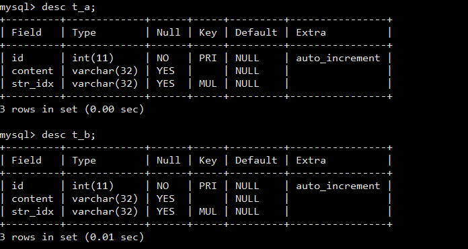Click the 'Key' header in the t_b table
468x249 pixels.
(x=208, y=161)
